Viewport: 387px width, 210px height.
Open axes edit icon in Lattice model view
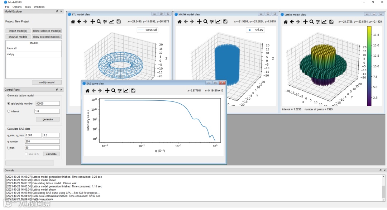coord(324,22)
